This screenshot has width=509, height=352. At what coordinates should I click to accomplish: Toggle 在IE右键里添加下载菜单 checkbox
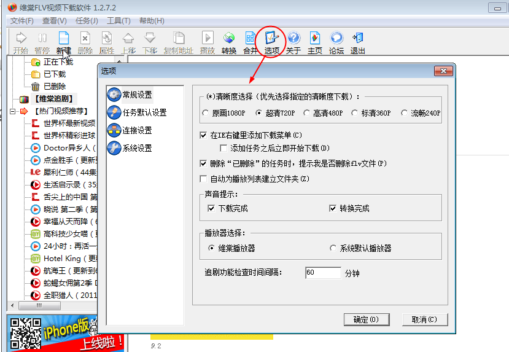pyautogui.click(x=203, y=135)
